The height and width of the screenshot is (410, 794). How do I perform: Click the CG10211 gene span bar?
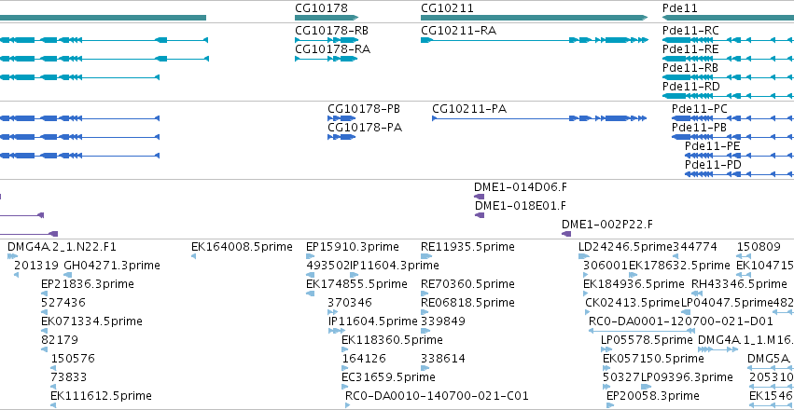tap(535, 18)
